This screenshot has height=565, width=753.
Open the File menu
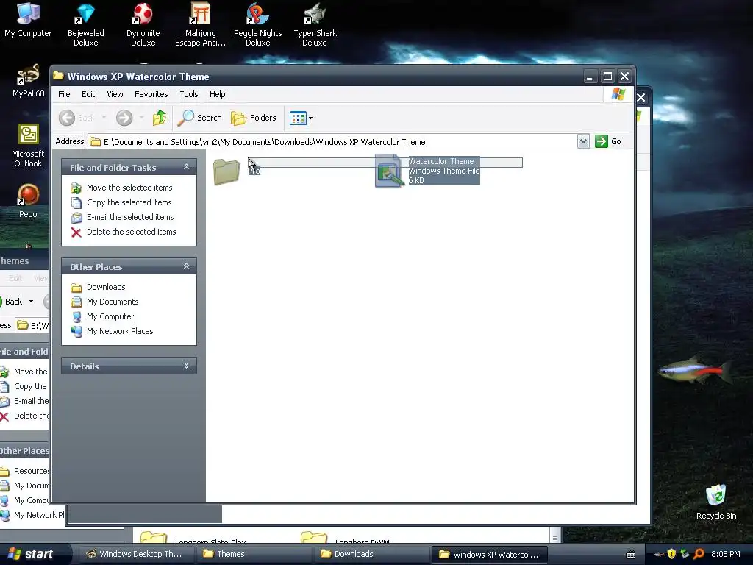click(x=64, y=94)
